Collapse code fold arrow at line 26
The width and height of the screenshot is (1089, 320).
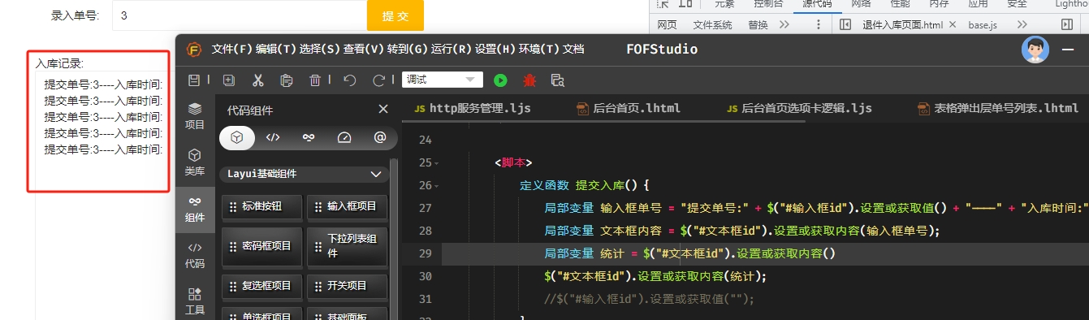tap(437, 186)
